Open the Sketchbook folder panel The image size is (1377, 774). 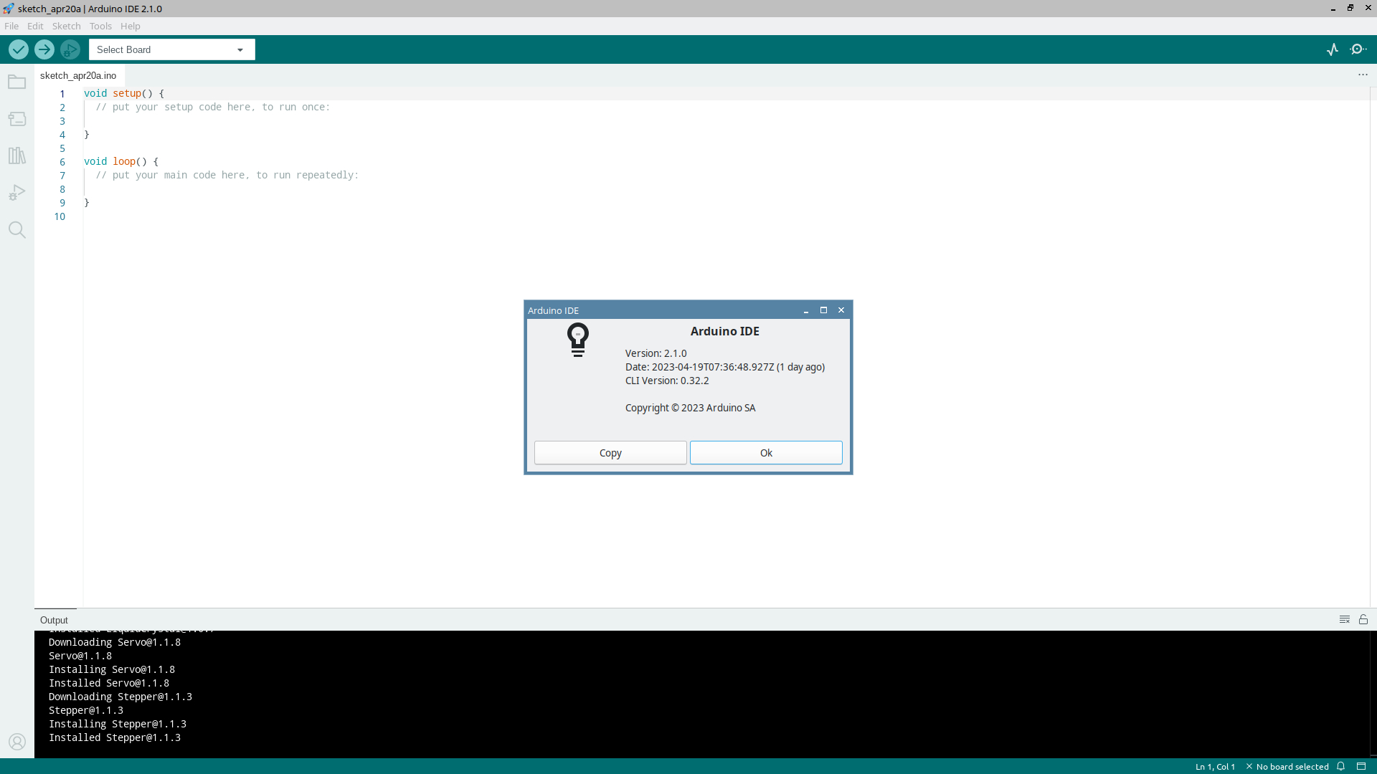click(x=17, y=82)
